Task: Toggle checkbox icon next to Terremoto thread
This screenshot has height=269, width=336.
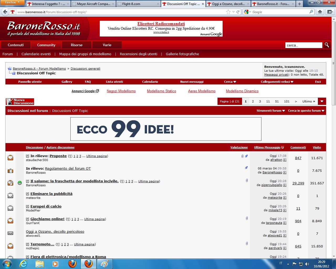Action: pos(28,244)
